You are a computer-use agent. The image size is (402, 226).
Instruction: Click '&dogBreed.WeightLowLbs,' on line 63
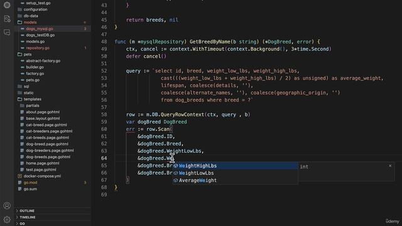[x=170, y=151]
